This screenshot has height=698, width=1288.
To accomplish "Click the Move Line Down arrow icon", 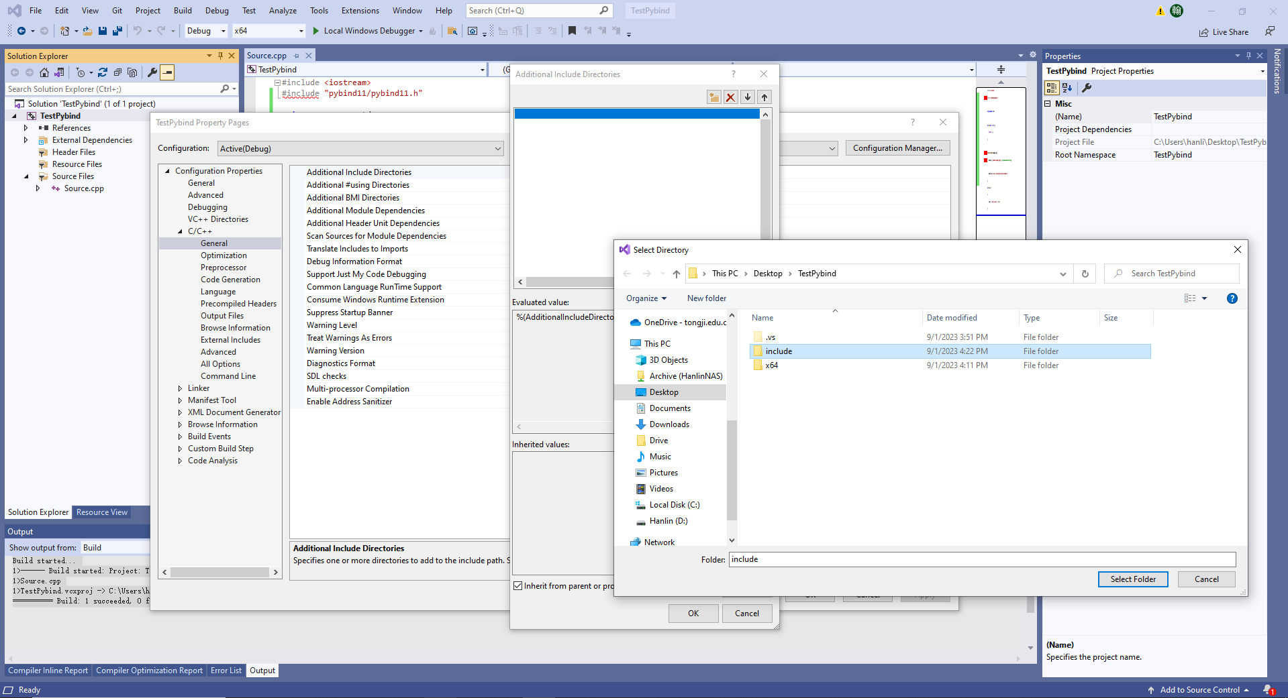I will (748, 97).
